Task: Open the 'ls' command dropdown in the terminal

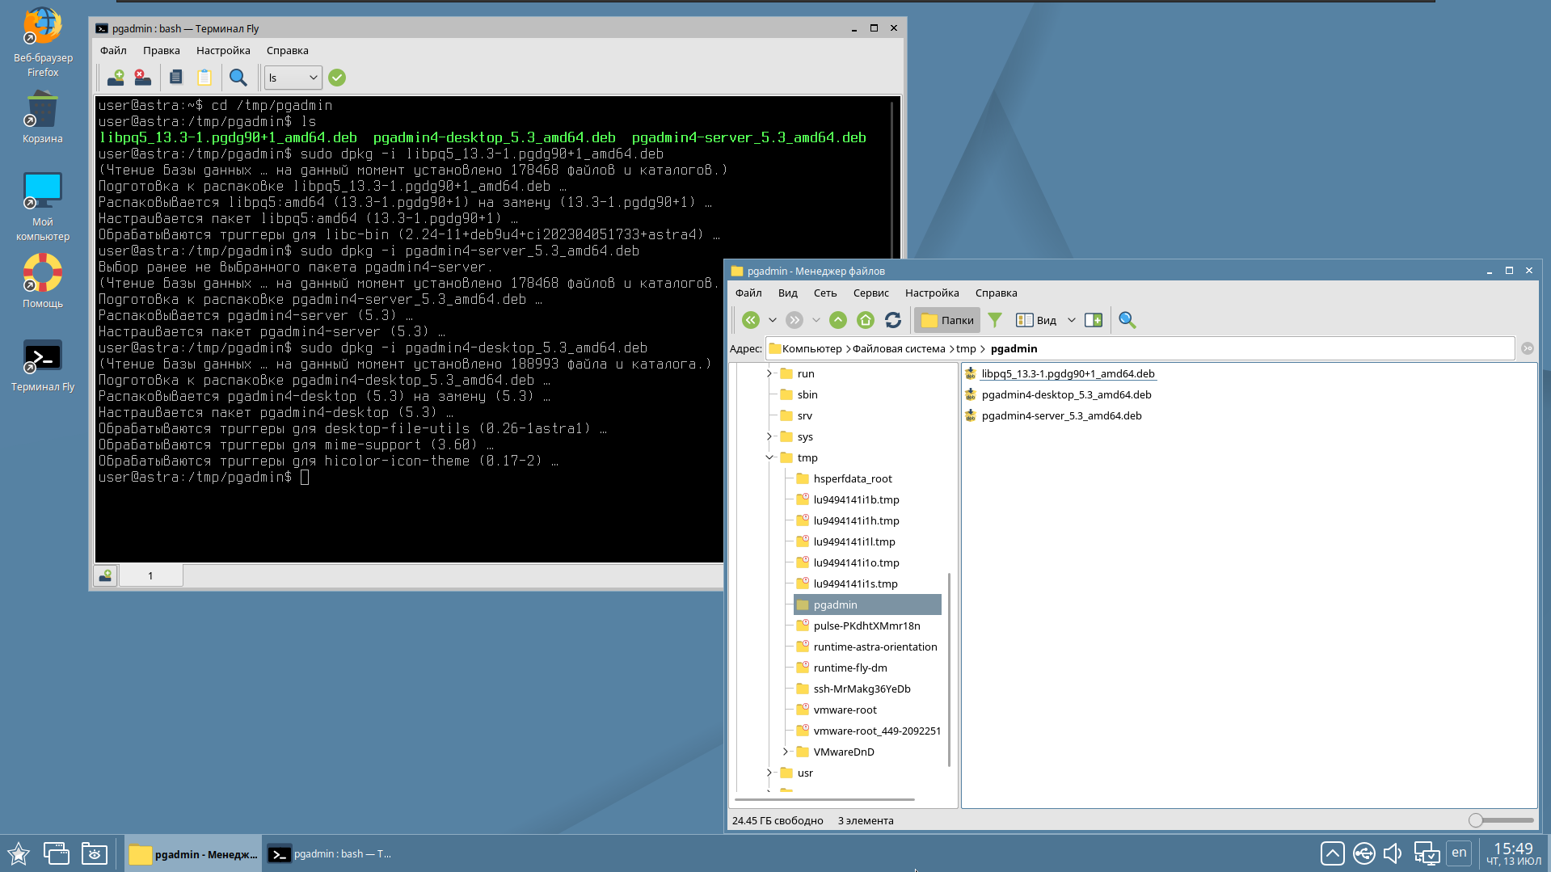Action: click(293, 78)
